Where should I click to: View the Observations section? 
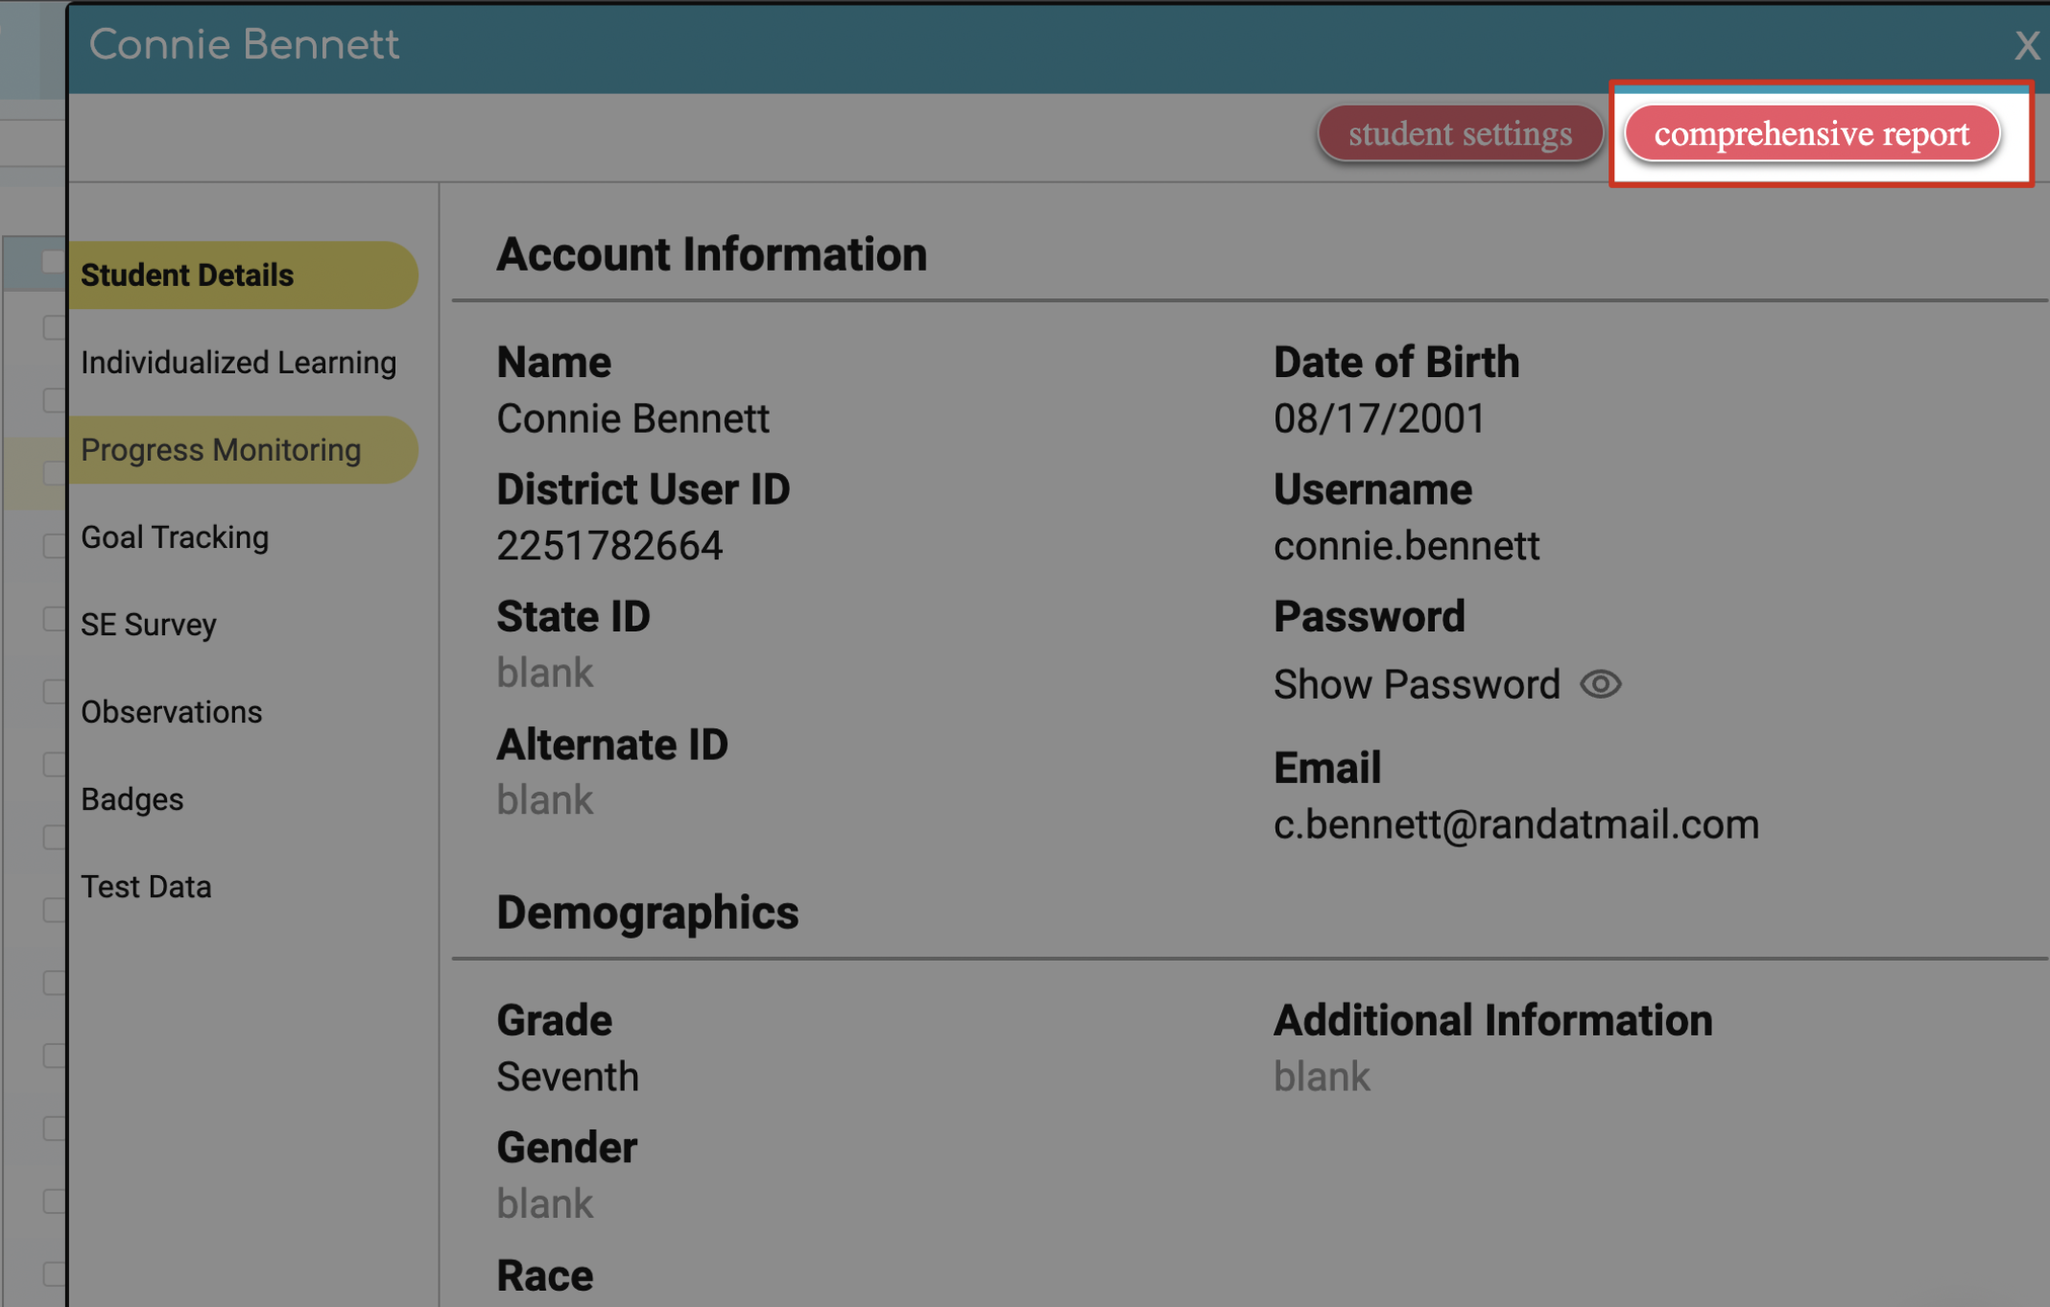click(x=171, y=712)
